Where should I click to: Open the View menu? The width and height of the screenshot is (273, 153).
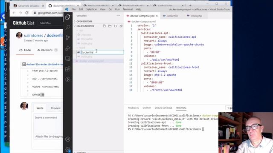102,9
